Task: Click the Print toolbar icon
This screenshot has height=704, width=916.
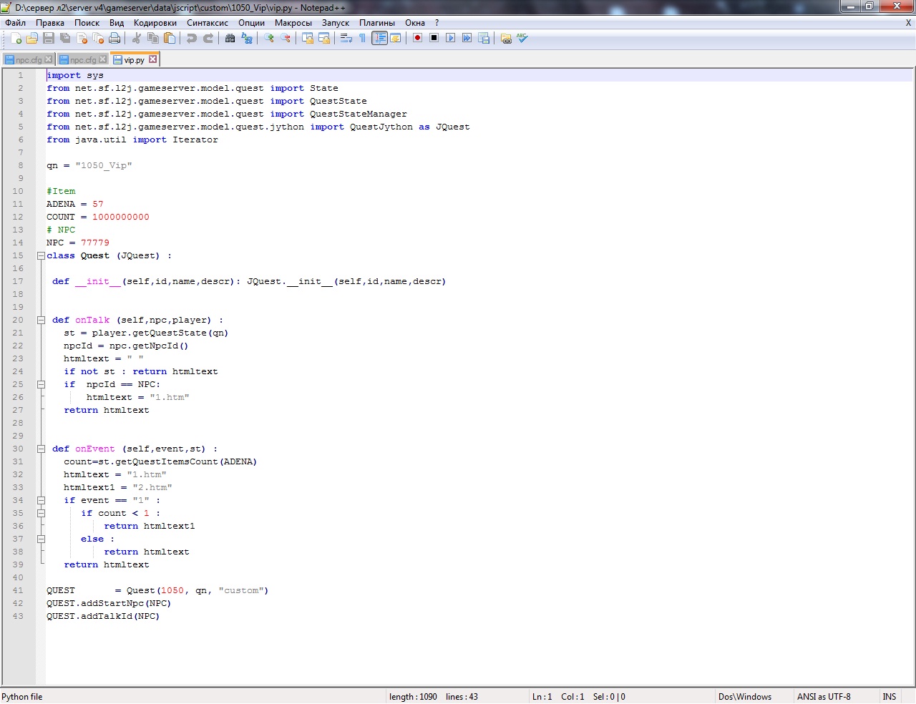Action: (114, 38)
